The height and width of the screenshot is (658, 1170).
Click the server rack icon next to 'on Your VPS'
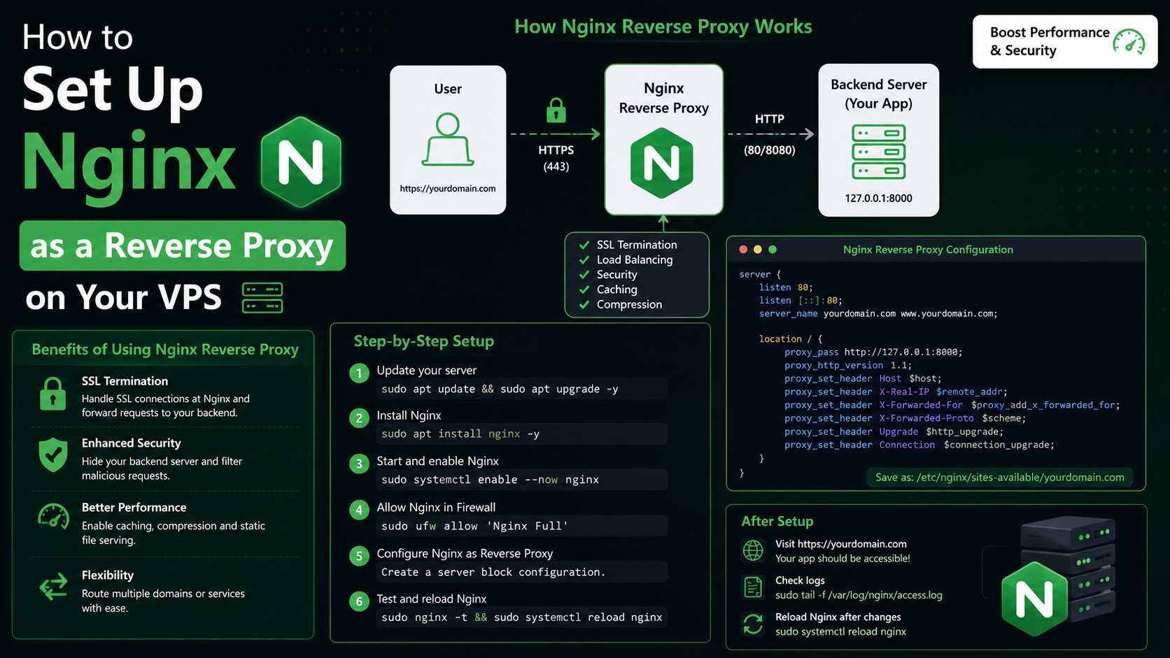coord(262,298)
